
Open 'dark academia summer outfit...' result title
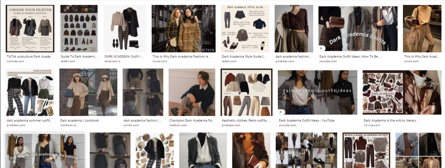pyautogui.click(x=30, y=121)
